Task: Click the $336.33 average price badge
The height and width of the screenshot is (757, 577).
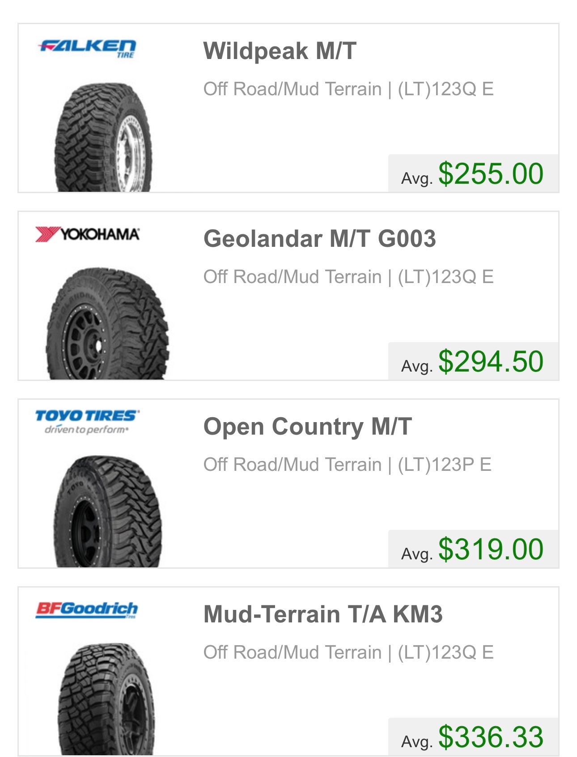Action: pos(473,737)
